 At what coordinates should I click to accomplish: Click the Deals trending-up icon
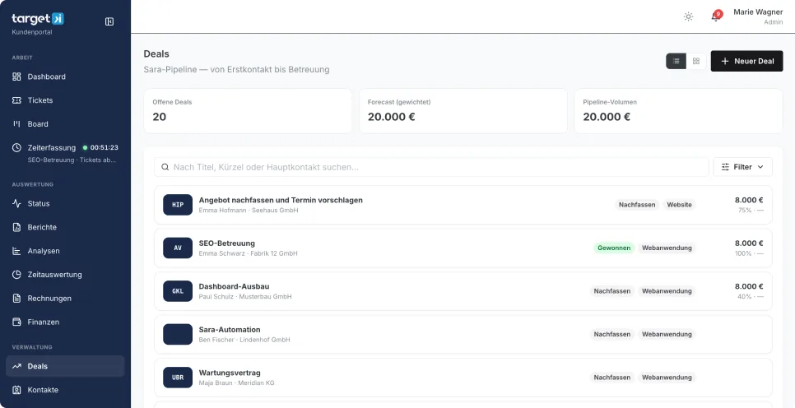pyautogui.click(x=16, y=366)
